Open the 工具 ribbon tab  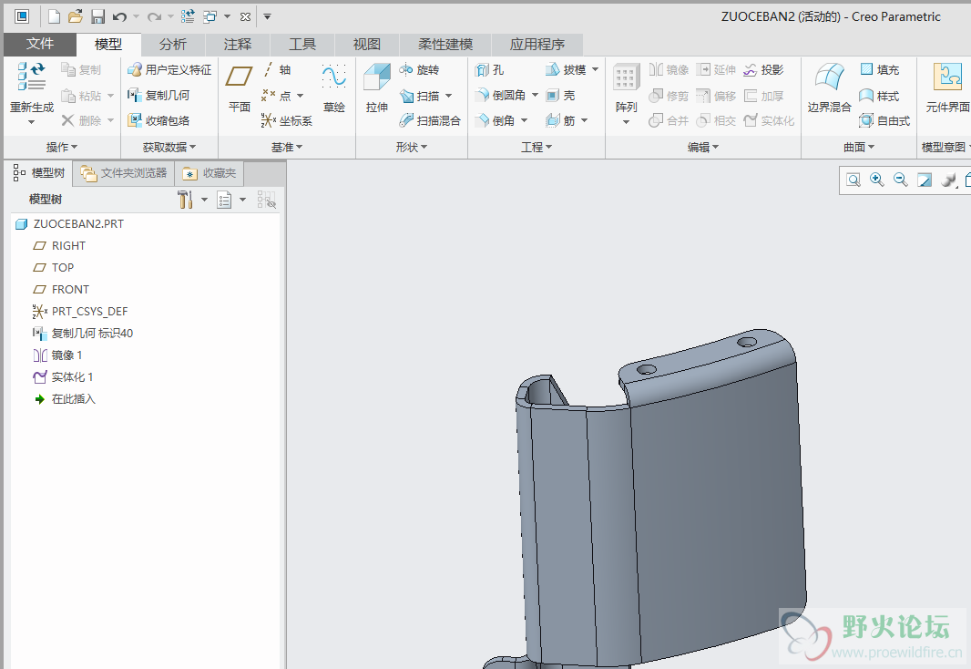click(302, 44)
